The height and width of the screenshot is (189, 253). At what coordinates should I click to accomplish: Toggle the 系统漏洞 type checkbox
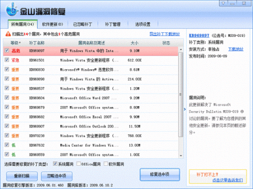pos(55,164)
